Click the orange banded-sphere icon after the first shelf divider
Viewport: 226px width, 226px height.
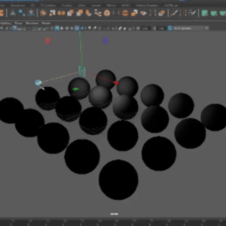[43, 13]
